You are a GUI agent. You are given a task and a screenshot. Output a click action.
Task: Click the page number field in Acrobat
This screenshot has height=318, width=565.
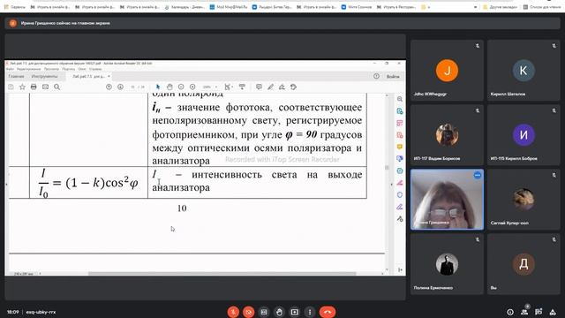click(x=133, y=87)
